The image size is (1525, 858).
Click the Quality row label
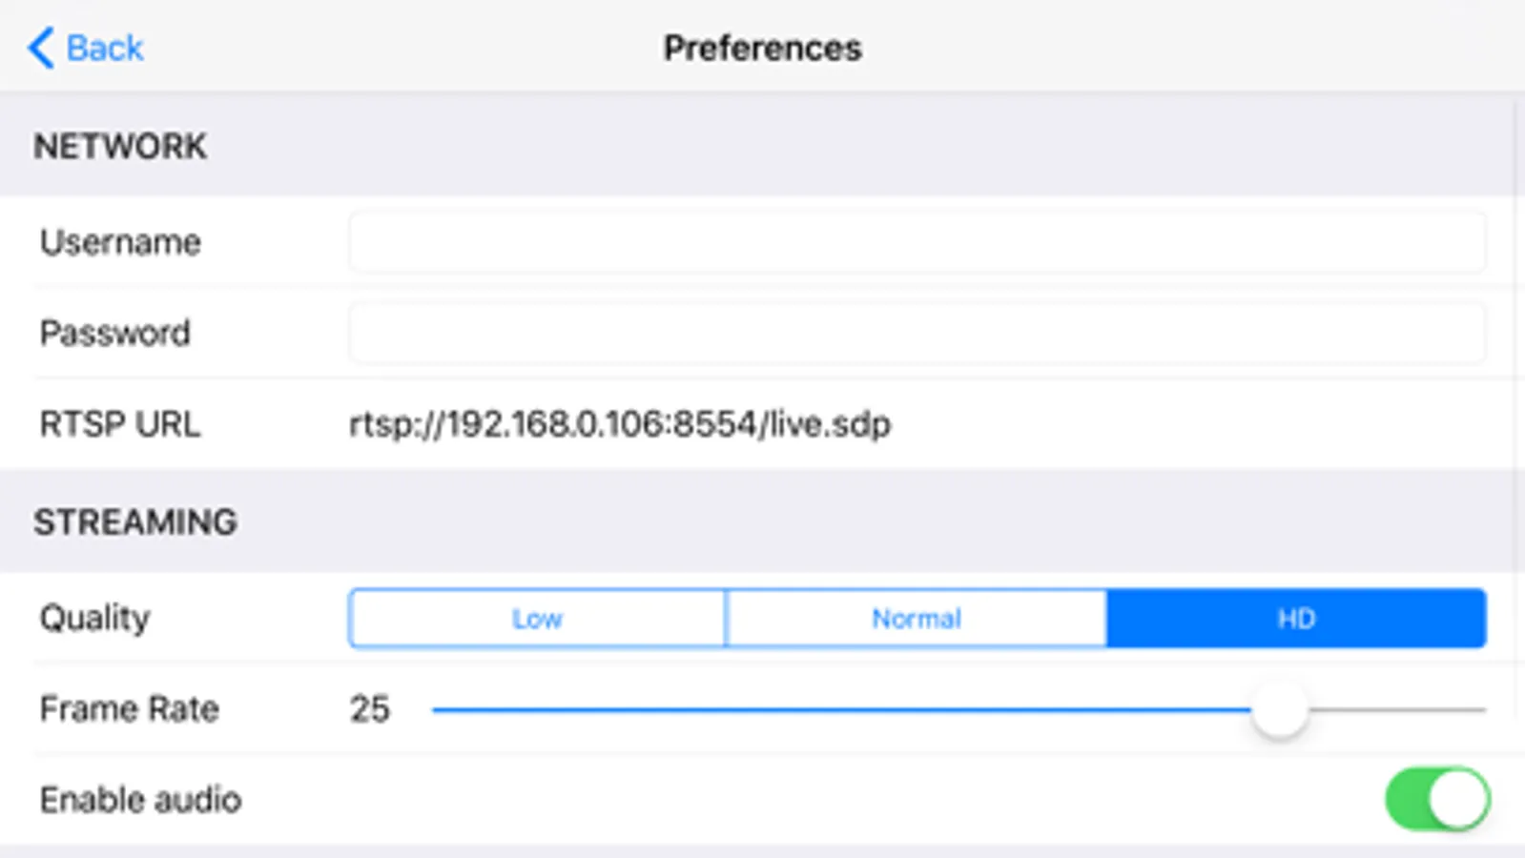point(94,619)
